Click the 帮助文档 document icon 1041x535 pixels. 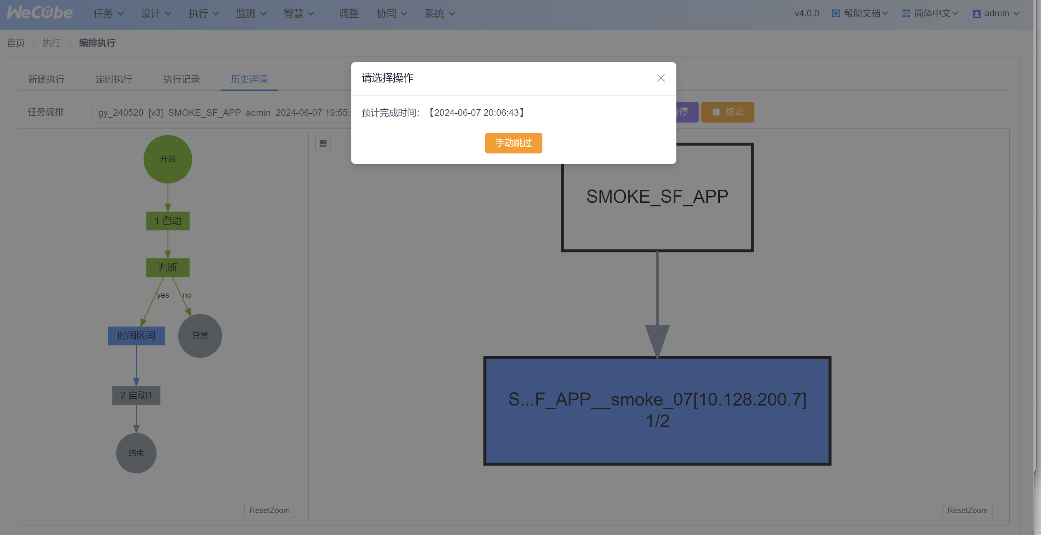coord(836,14)
